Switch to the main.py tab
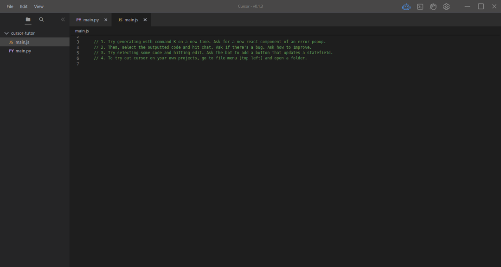The width and height of the screenshot is (501, 267). [x=91, y=20]
